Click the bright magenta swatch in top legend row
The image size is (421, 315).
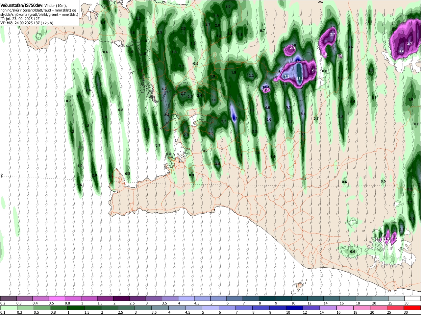(57, 299)
